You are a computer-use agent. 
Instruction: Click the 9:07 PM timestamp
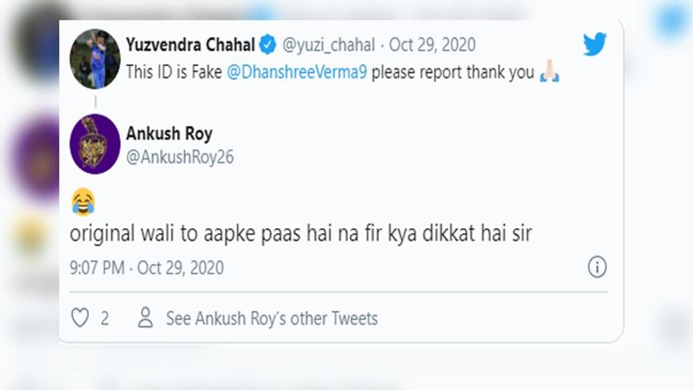(x=97, y=268)
